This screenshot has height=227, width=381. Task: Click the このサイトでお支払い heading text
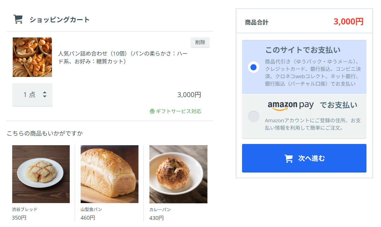point(303,50)
